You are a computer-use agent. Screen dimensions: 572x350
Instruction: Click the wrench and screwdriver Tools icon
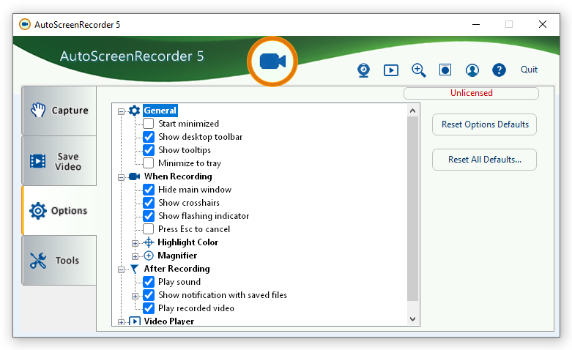[38, 261]
